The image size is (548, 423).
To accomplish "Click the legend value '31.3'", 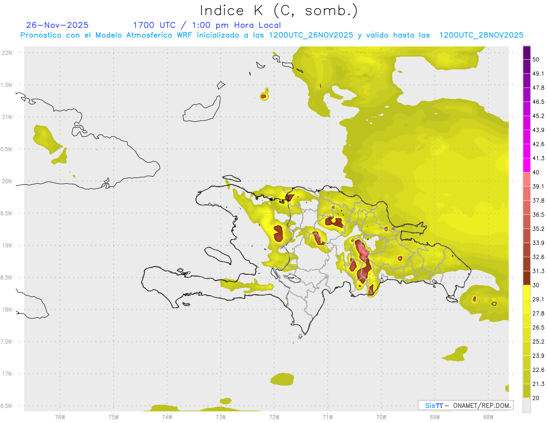I will click(538, 271).
